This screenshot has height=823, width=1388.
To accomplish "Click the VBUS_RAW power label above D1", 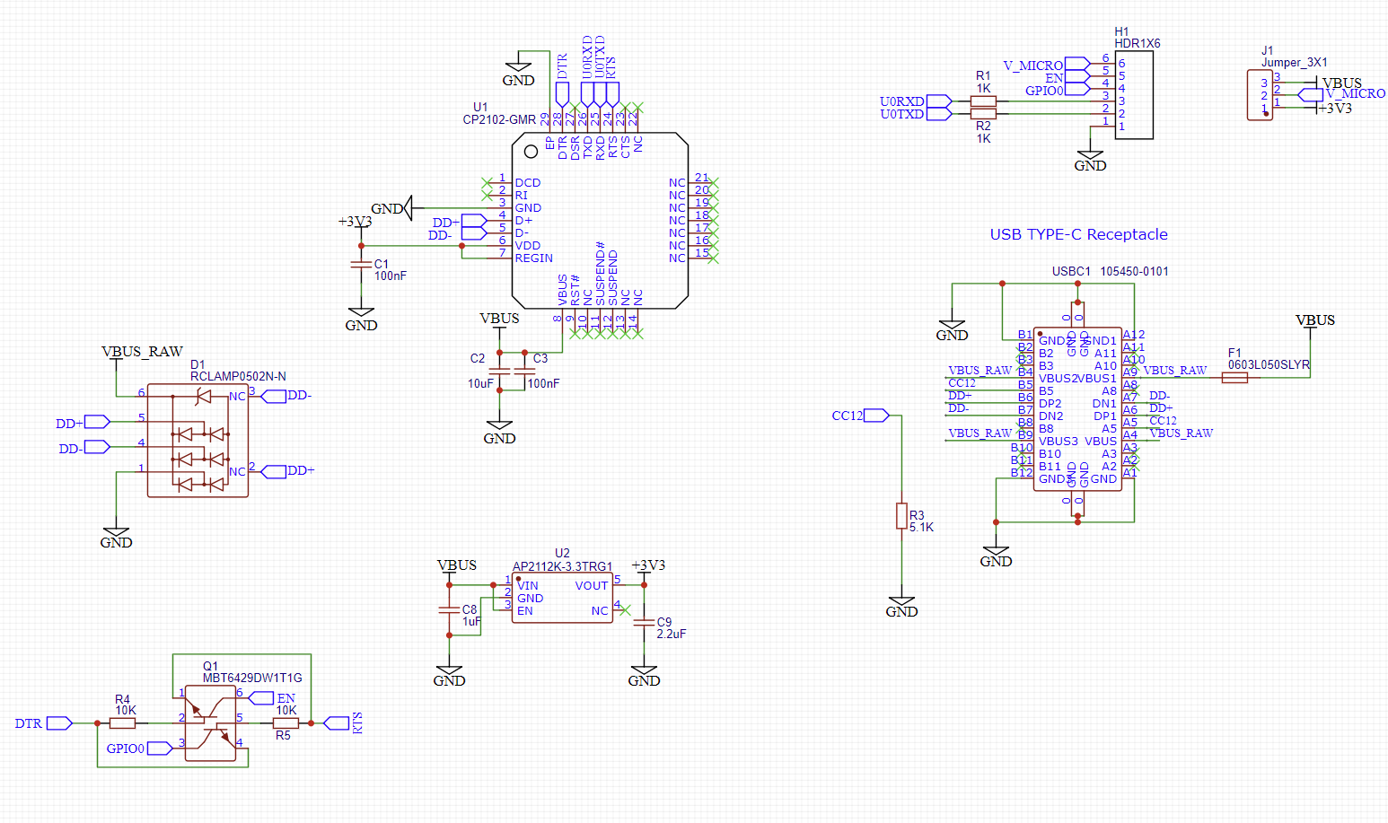I will click(x=142, y=352).
